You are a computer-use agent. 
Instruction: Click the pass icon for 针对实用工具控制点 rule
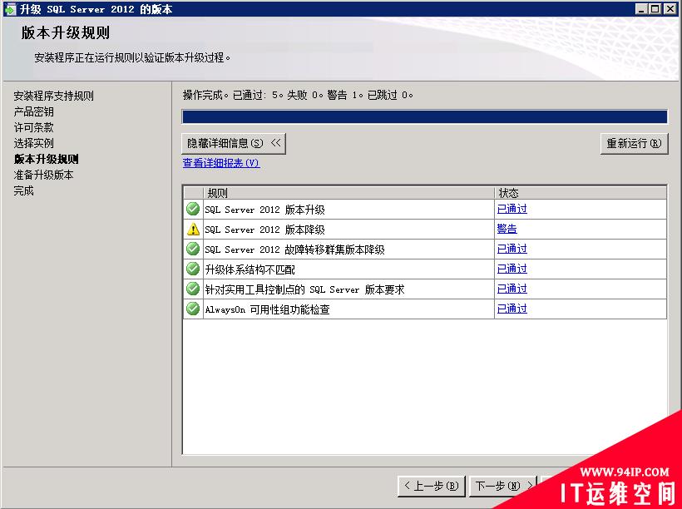pos(193,289)
